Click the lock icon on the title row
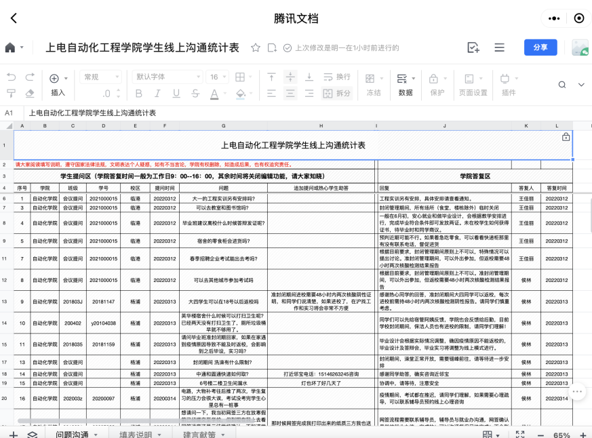The width and height of the screenshot is (592, 438). 566,137
